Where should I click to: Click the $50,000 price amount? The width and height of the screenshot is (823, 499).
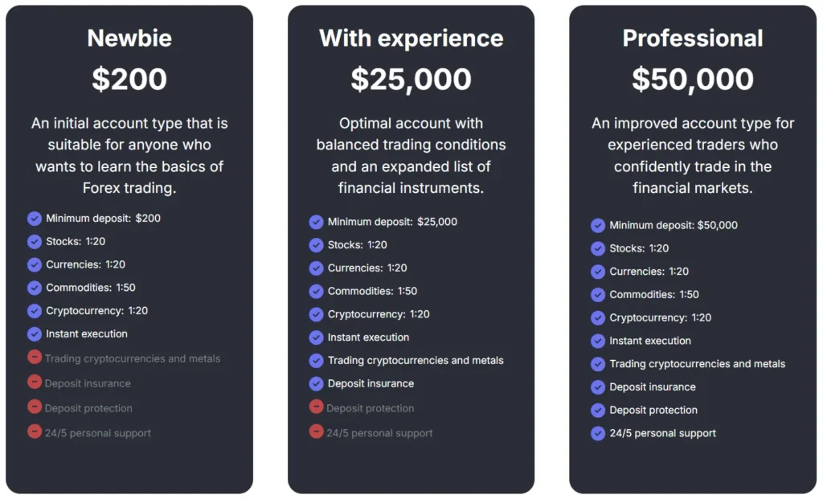[693, 79]
